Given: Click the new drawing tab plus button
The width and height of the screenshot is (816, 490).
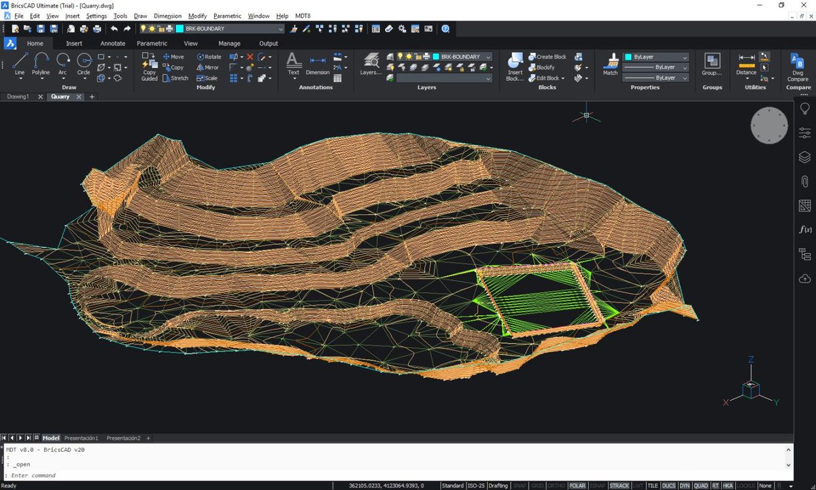Looking at the screenshot, I should point(92,97).
